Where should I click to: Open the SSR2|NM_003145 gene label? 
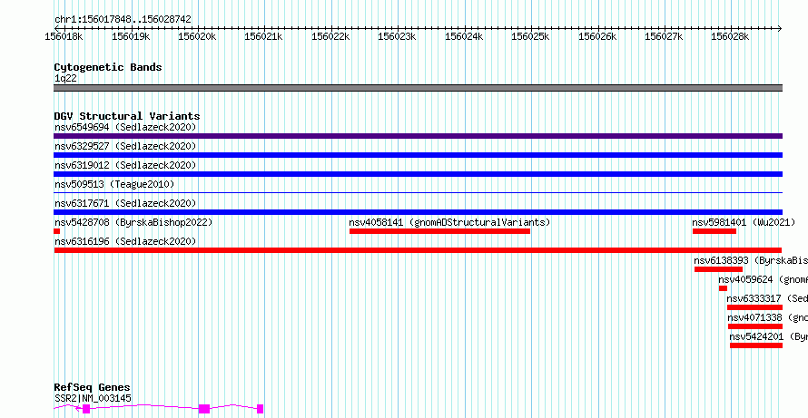click(x=93, y=398)
